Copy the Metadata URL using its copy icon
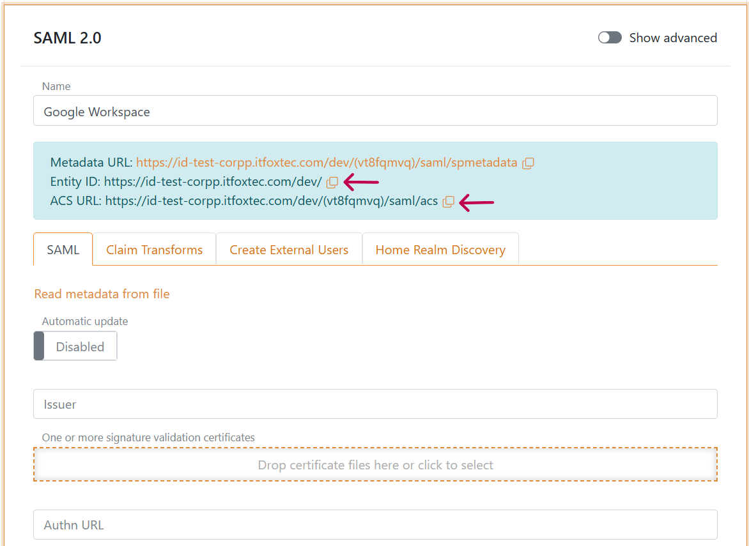749x546 pixels. point(528,163)
